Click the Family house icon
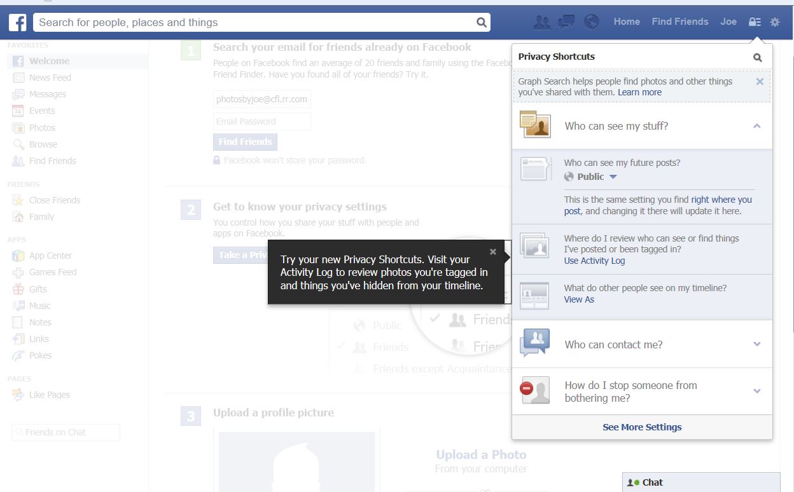The height and width of the screenshot is (492, 794). pos(18,217)
